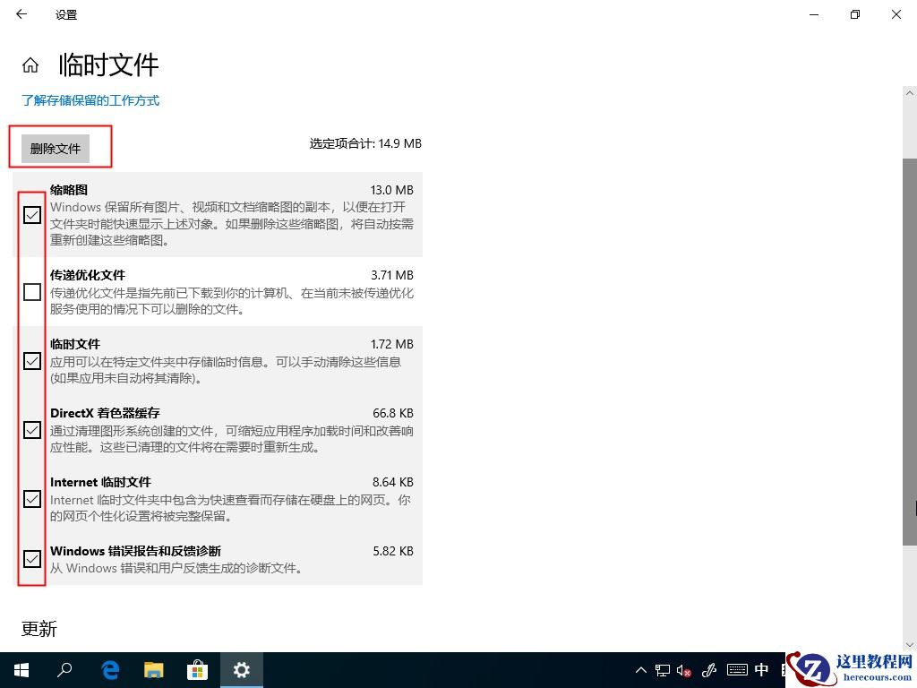Viewport: 917px width, 688px height.
Task: Open the 了解存储保留的工作方式 link
Action: tap(90, 100)
